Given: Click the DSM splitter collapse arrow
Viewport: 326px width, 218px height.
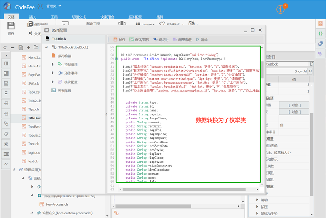Looking at the screenshot, I should 106,114.
